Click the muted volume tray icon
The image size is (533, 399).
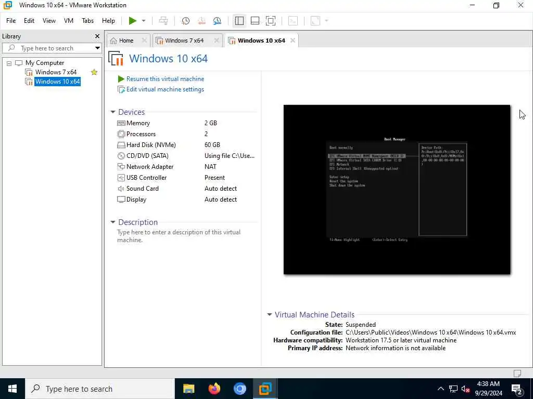coord(466,389)
